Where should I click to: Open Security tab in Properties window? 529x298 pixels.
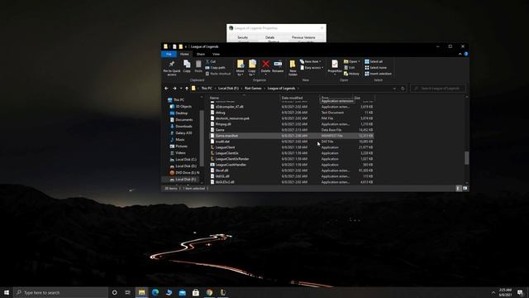click(242, 37)
